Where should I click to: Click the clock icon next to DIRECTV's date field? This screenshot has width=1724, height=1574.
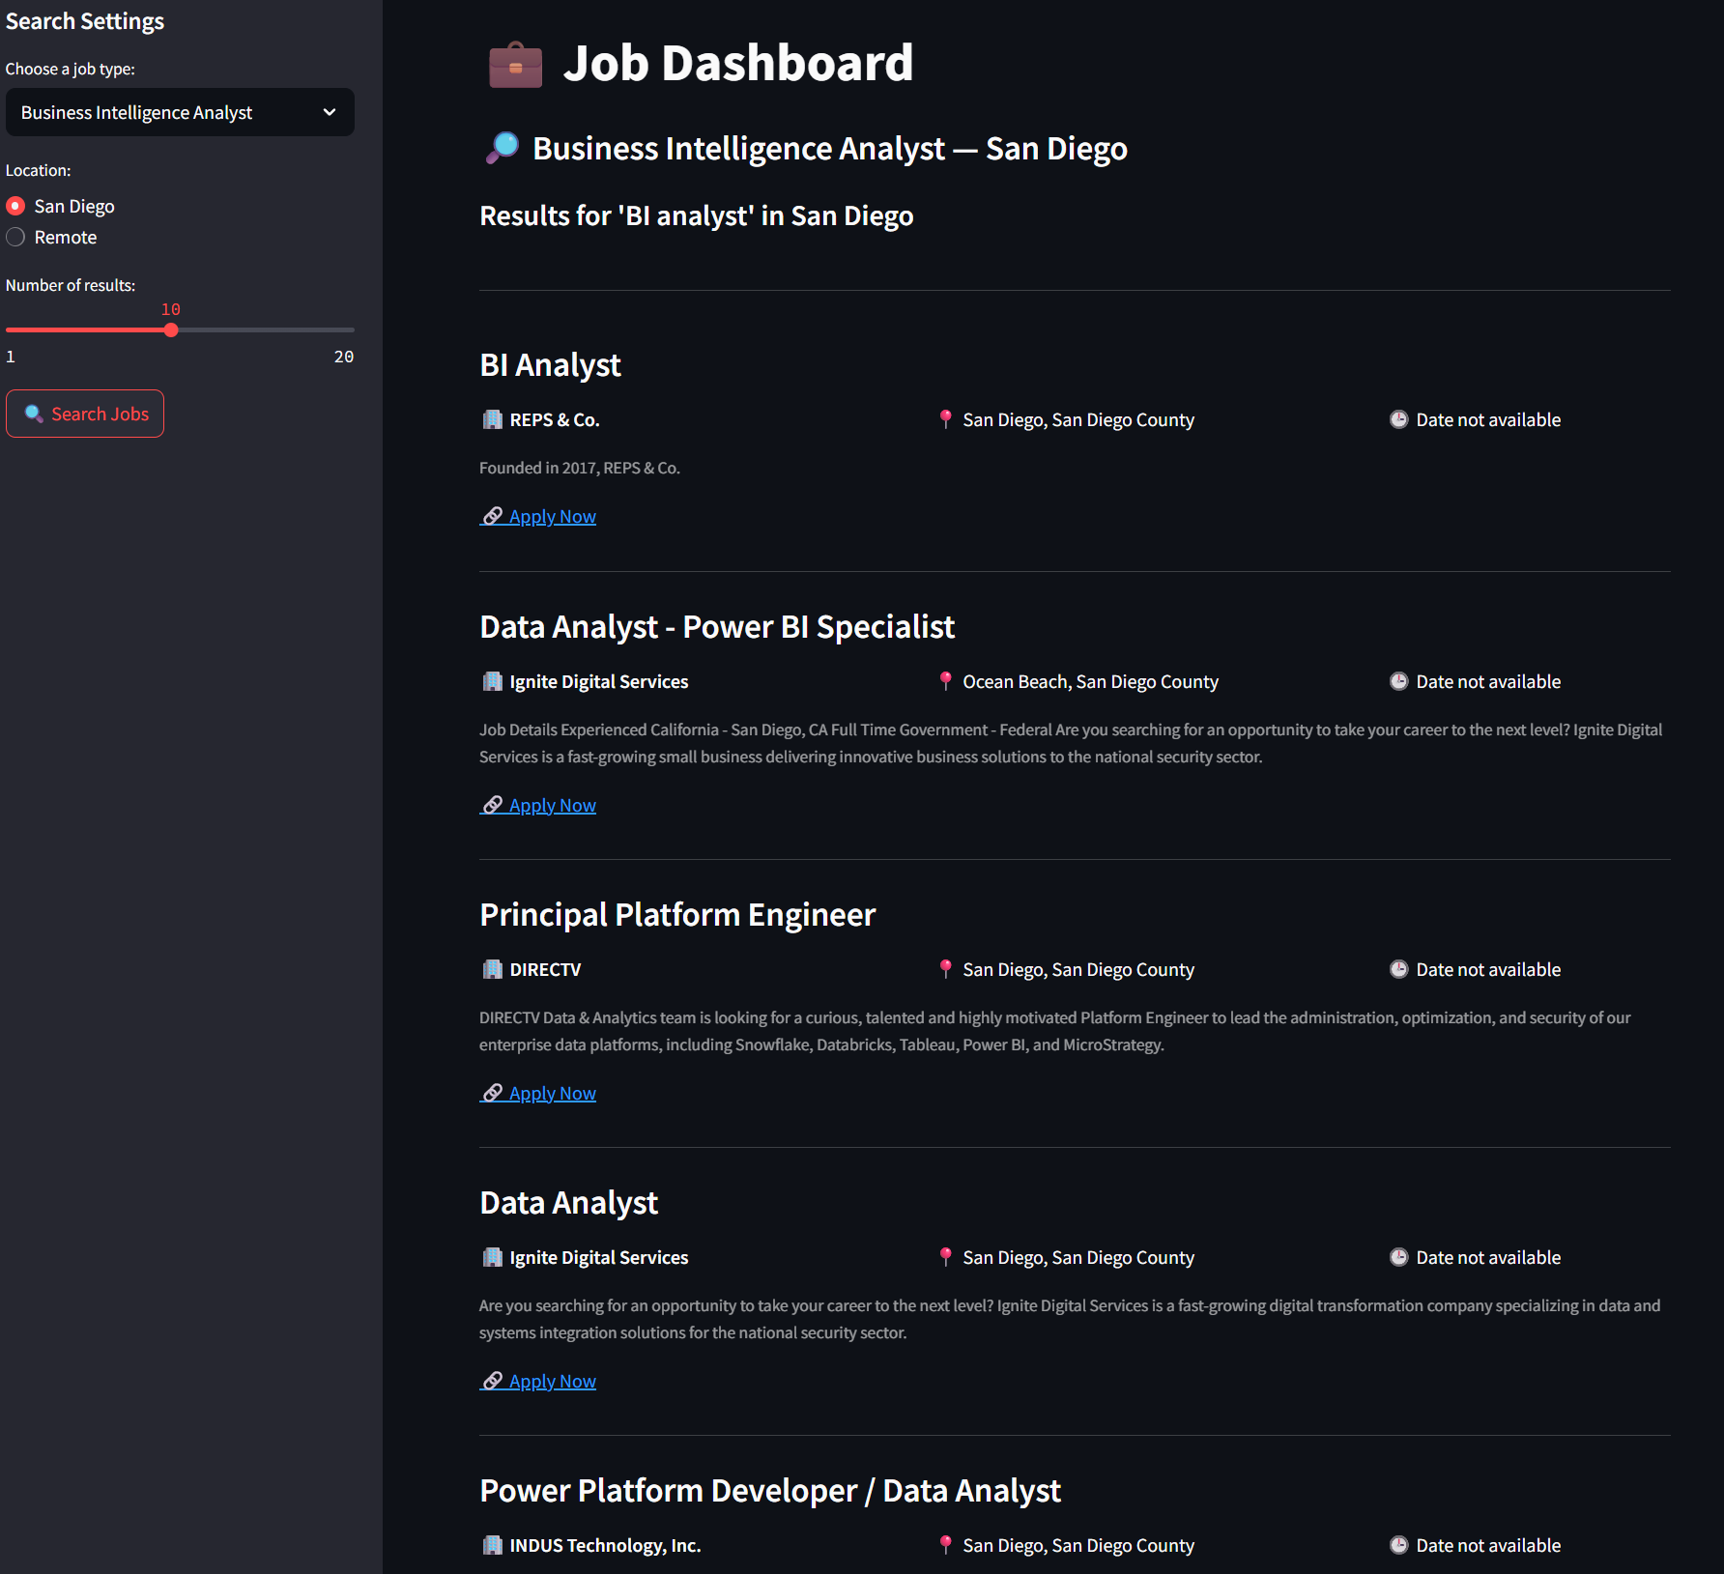[x=1398, y=969]
